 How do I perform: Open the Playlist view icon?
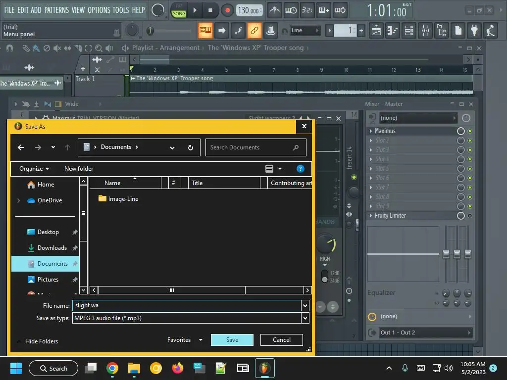(x=376, y=31)
